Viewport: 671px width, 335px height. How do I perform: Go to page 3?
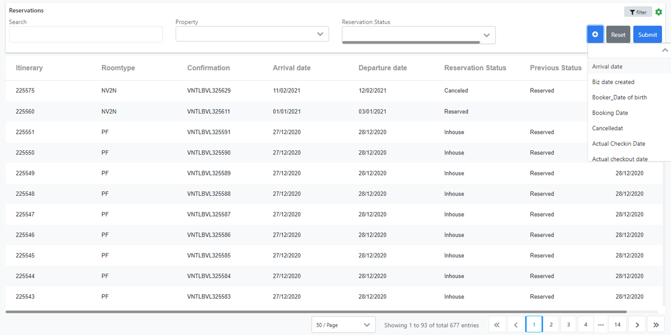click(x=568, y=325)
